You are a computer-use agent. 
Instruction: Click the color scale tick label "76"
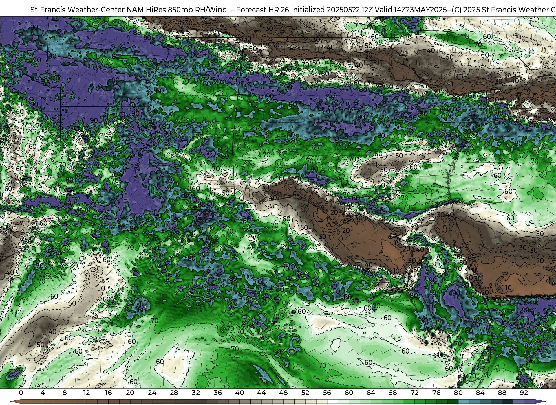436,393
